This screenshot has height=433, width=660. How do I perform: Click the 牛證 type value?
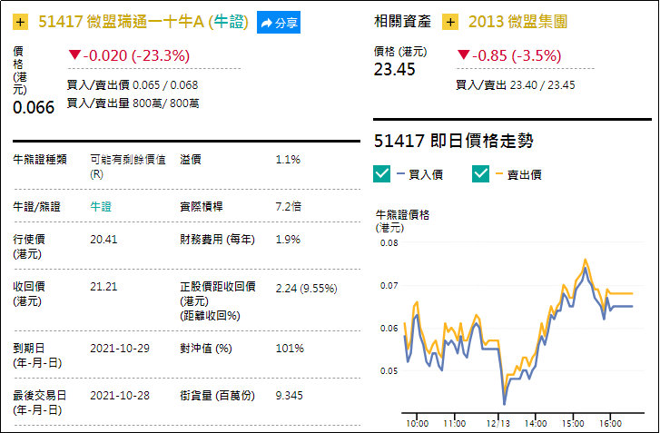click(101, 207)
